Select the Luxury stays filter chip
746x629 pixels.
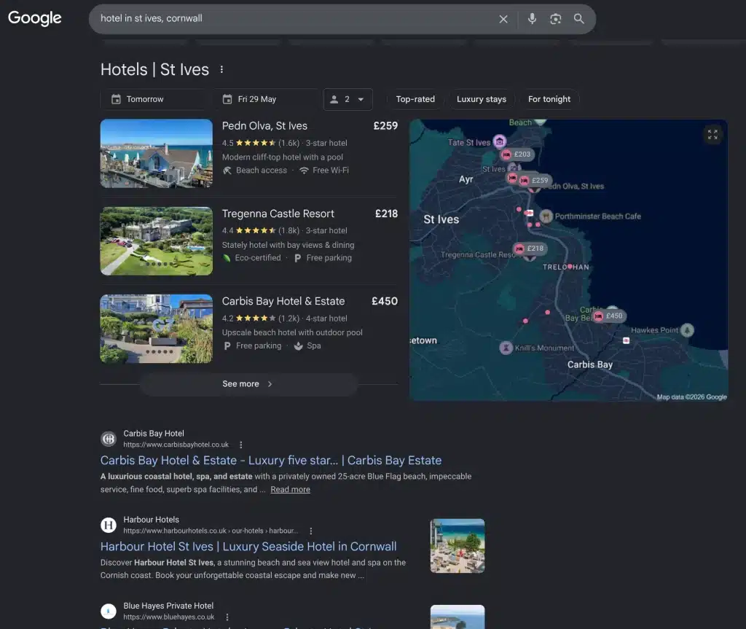pyautogui.click(x=481, y=99)
